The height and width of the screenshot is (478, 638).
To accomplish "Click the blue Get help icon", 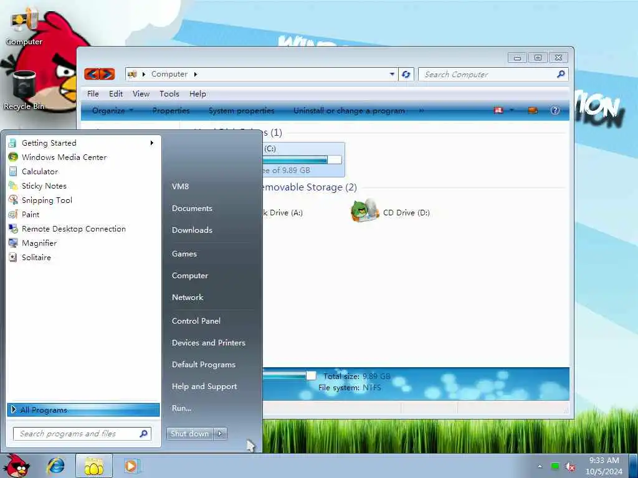I will pos(555,111).
